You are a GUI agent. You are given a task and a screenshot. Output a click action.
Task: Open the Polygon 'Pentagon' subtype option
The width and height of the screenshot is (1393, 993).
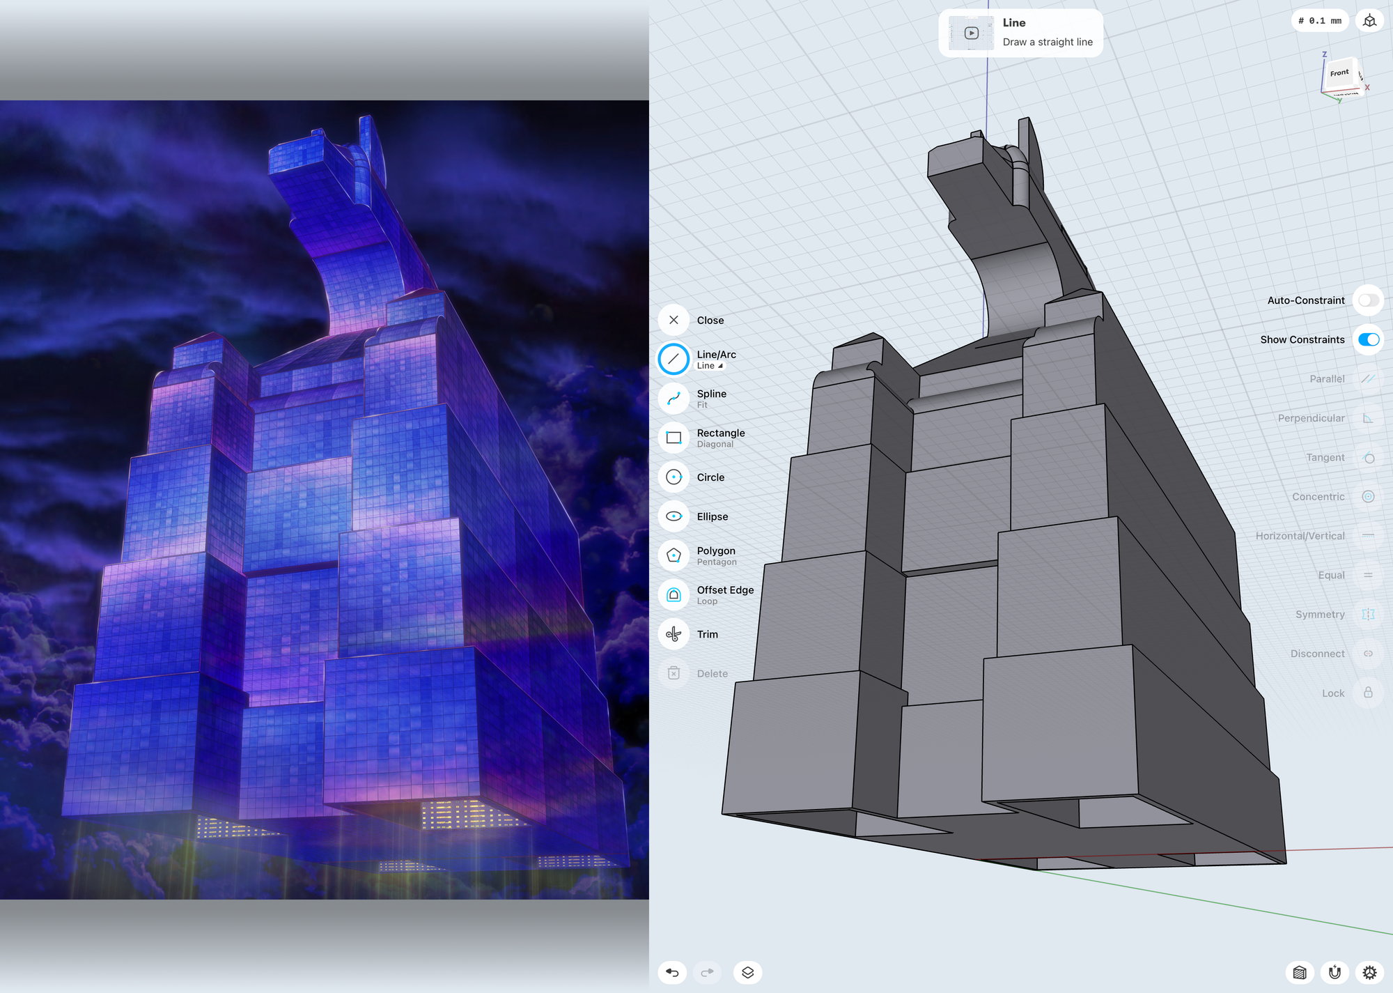coord(717,562)
